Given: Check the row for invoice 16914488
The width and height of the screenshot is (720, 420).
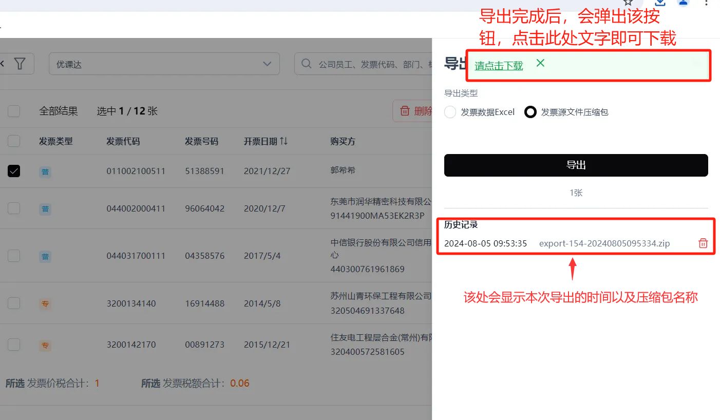Looking at the screenshot, I should (14, 303).
